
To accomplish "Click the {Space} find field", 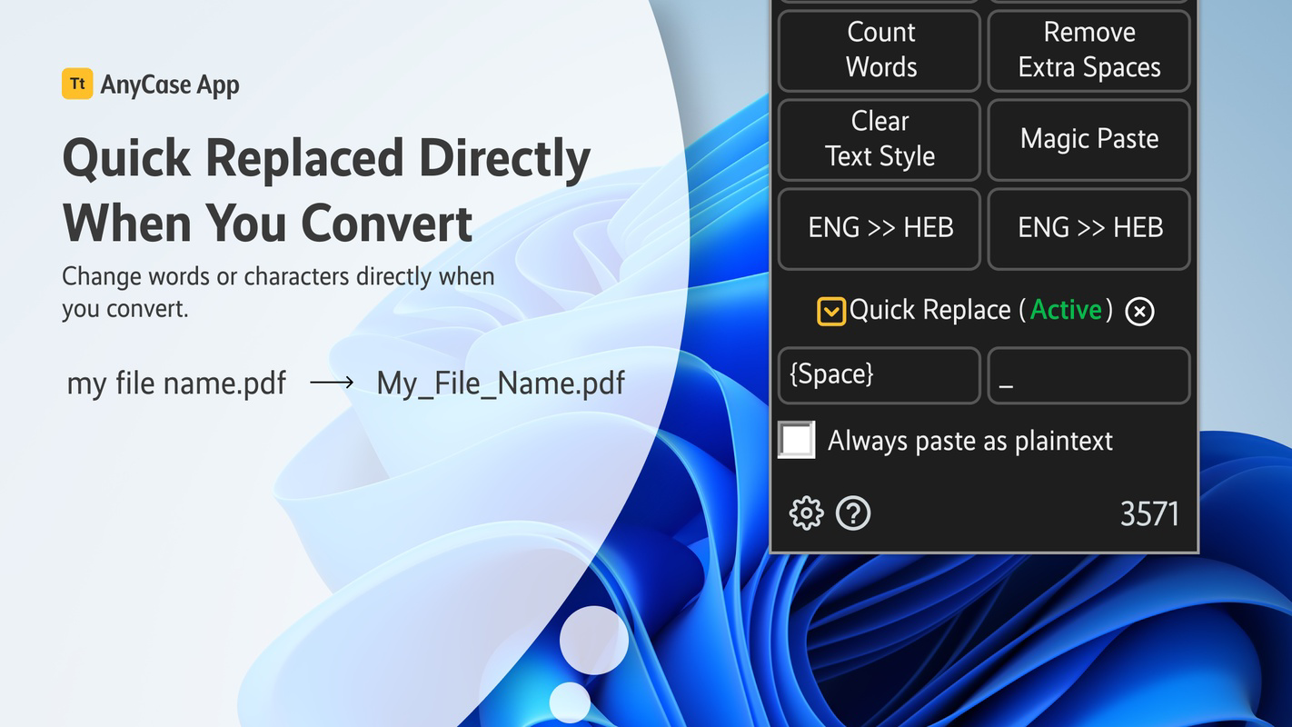I will click(880, 375).
